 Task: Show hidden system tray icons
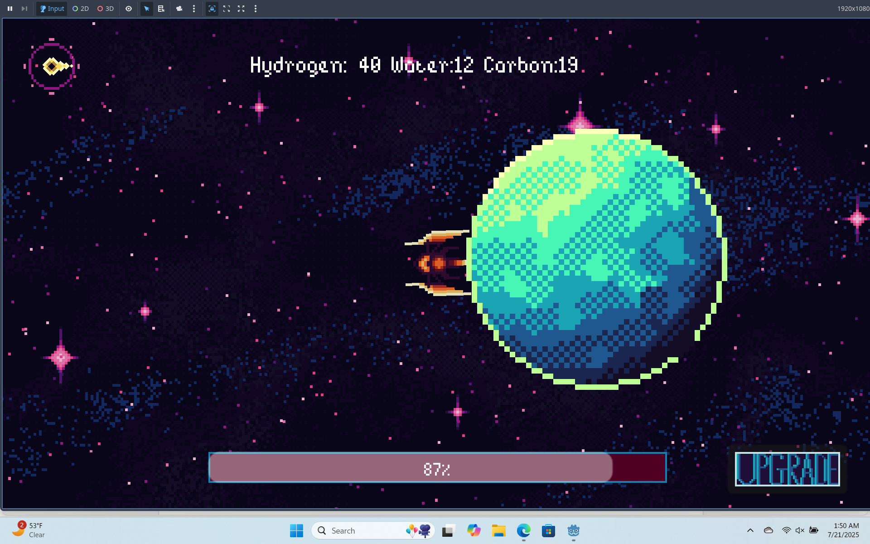pos(750,530)
